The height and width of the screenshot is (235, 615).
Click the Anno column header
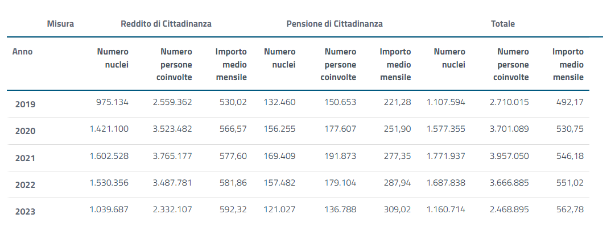point(23,52)
